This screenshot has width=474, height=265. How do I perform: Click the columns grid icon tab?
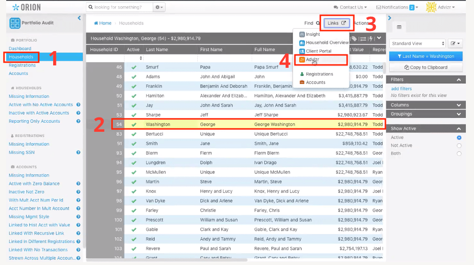[399, 27]
